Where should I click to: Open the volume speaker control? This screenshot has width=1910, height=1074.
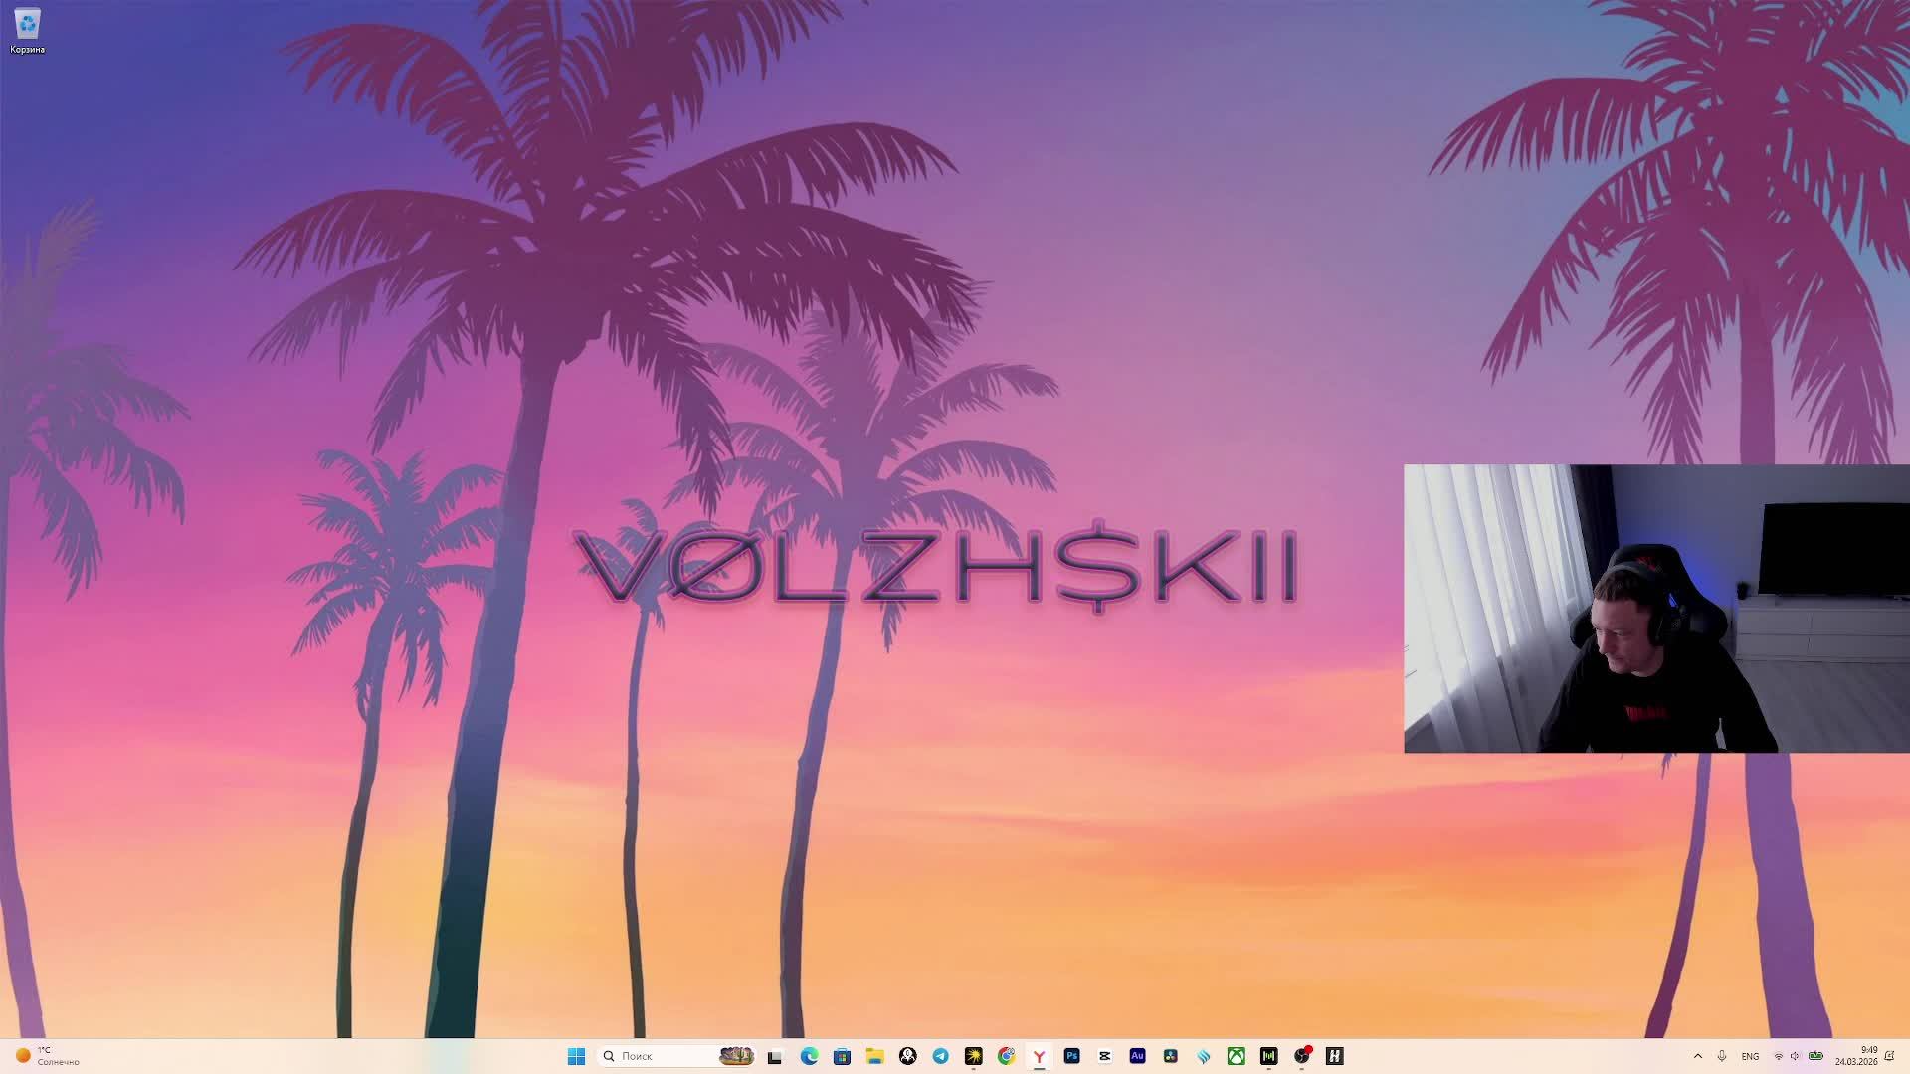pyautogui.click(x=1796, y=1056)
